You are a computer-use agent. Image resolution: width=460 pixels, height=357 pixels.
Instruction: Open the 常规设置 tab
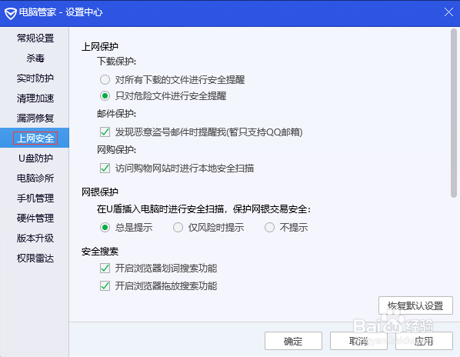[35, 38]
